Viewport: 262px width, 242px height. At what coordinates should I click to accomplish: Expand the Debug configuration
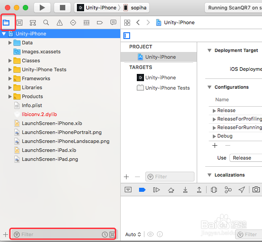coord(214,136)
